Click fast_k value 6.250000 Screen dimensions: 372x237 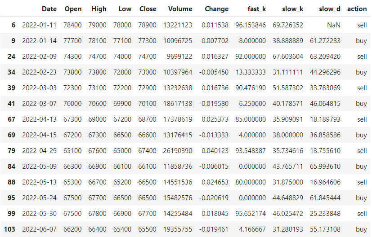coord(252,104)
